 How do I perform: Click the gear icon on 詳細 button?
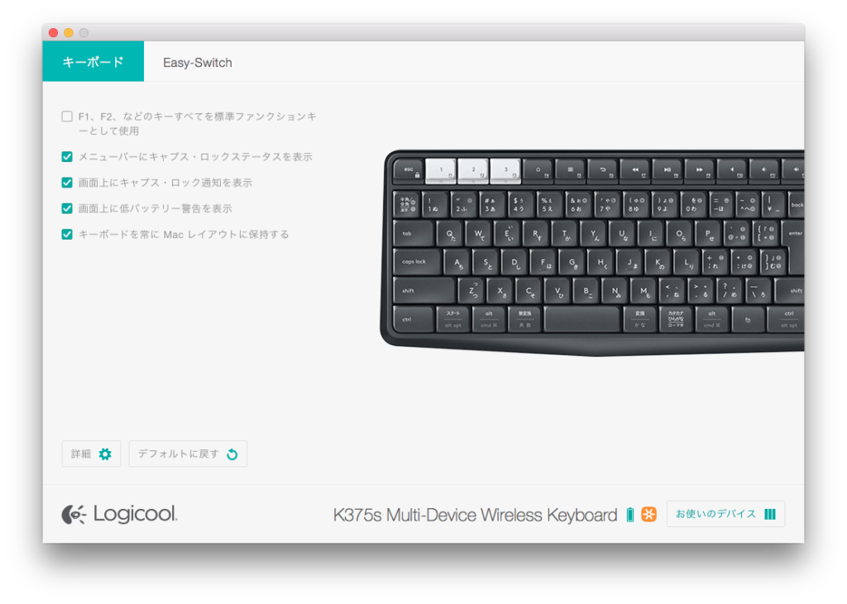click(105, 454)
